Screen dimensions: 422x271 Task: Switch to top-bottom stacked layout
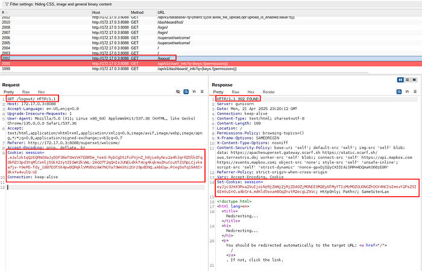click(x=408, y=80)
